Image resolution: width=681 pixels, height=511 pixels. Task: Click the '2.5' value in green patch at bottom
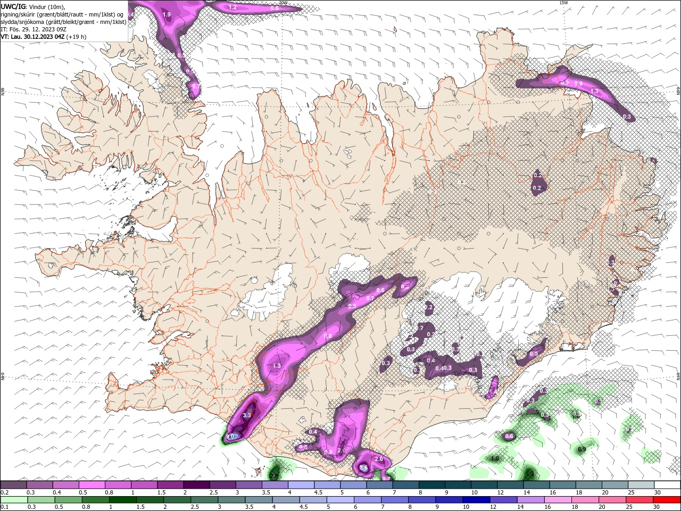(275, 475)
